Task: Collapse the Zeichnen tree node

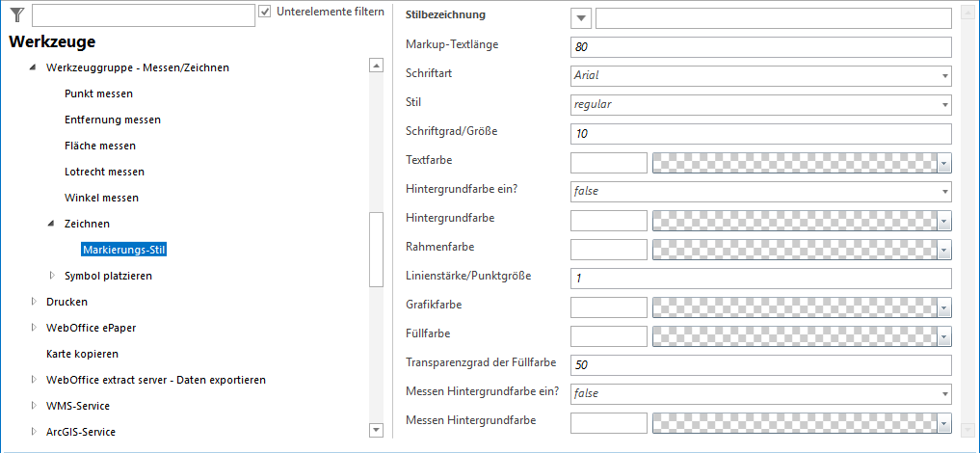Action: tap(52, 224)
